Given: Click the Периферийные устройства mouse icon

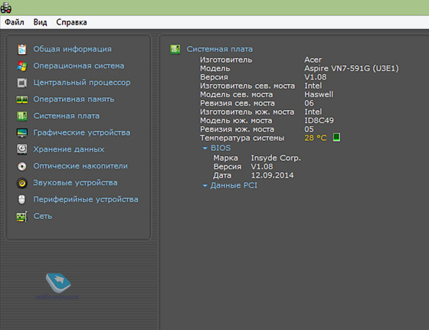Looking at the screenshot, I should [22, 200].
